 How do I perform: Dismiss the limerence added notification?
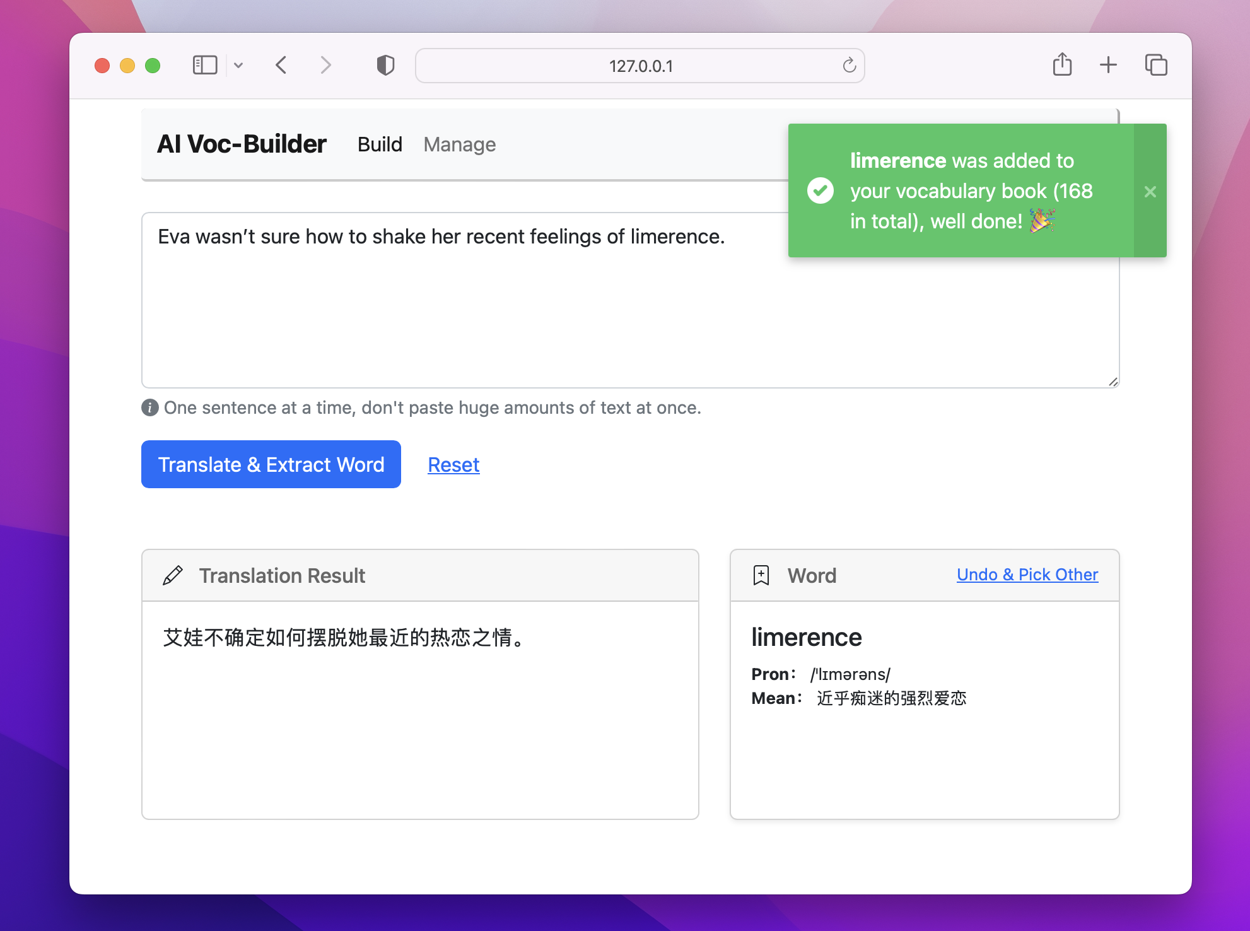point(1150,191)
